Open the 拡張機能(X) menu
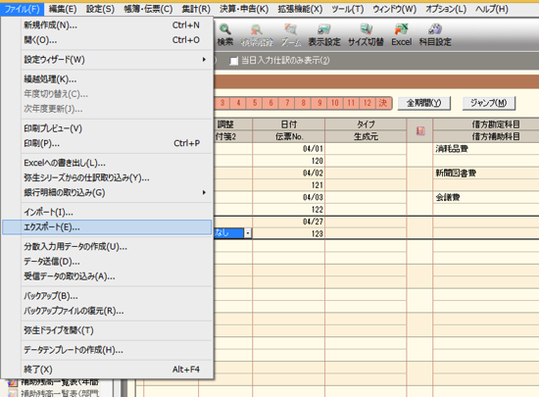Screen dimensions: 539x397 click(300, 9)
